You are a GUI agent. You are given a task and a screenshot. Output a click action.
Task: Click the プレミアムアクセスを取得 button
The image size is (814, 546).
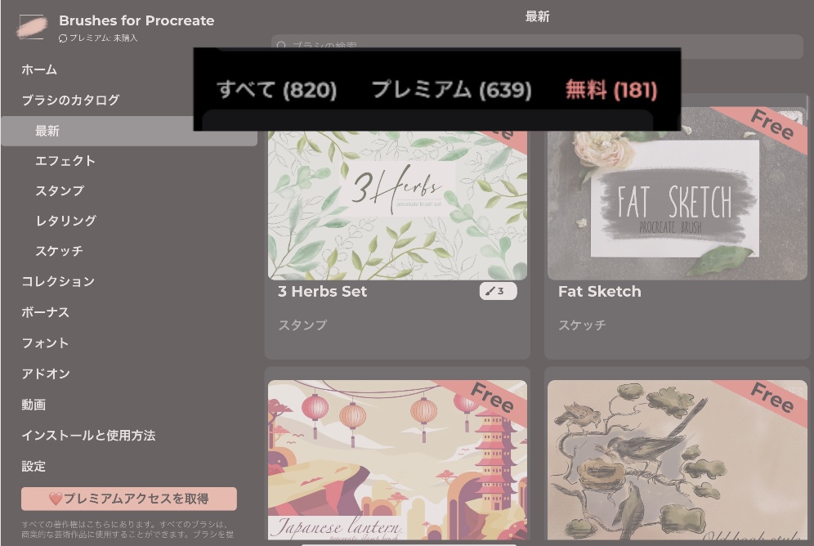129,499
